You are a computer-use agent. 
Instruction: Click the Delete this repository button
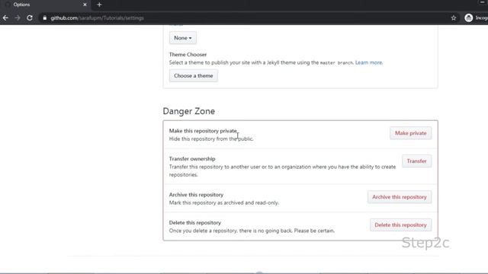[400, 225]
